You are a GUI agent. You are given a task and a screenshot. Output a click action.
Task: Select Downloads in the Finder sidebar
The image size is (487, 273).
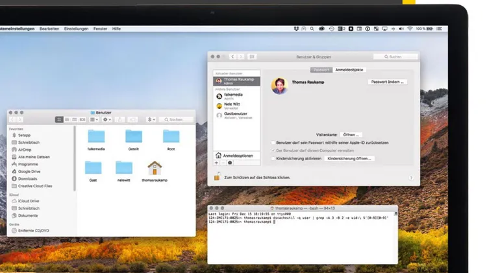point(27,179)
